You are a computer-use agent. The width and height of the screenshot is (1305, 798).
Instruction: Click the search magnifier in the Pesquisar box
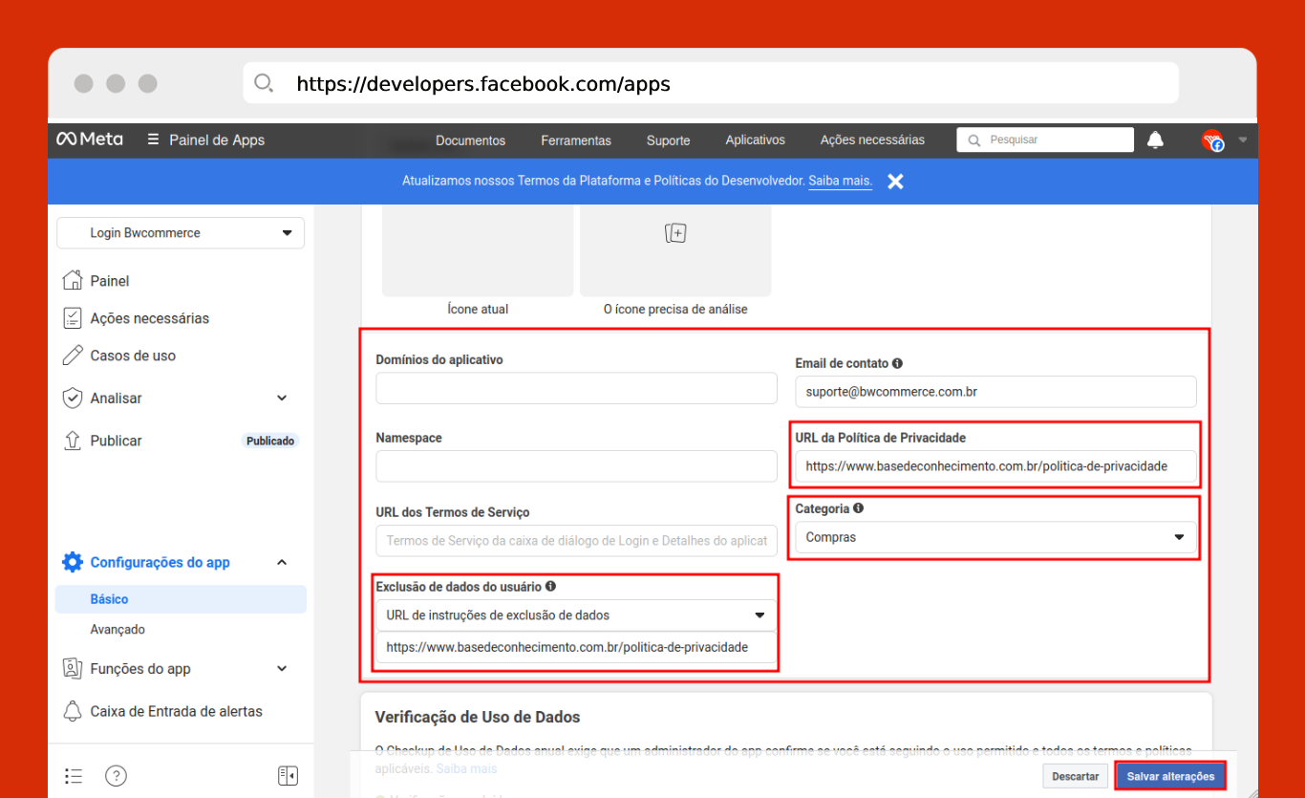[974, 140]
